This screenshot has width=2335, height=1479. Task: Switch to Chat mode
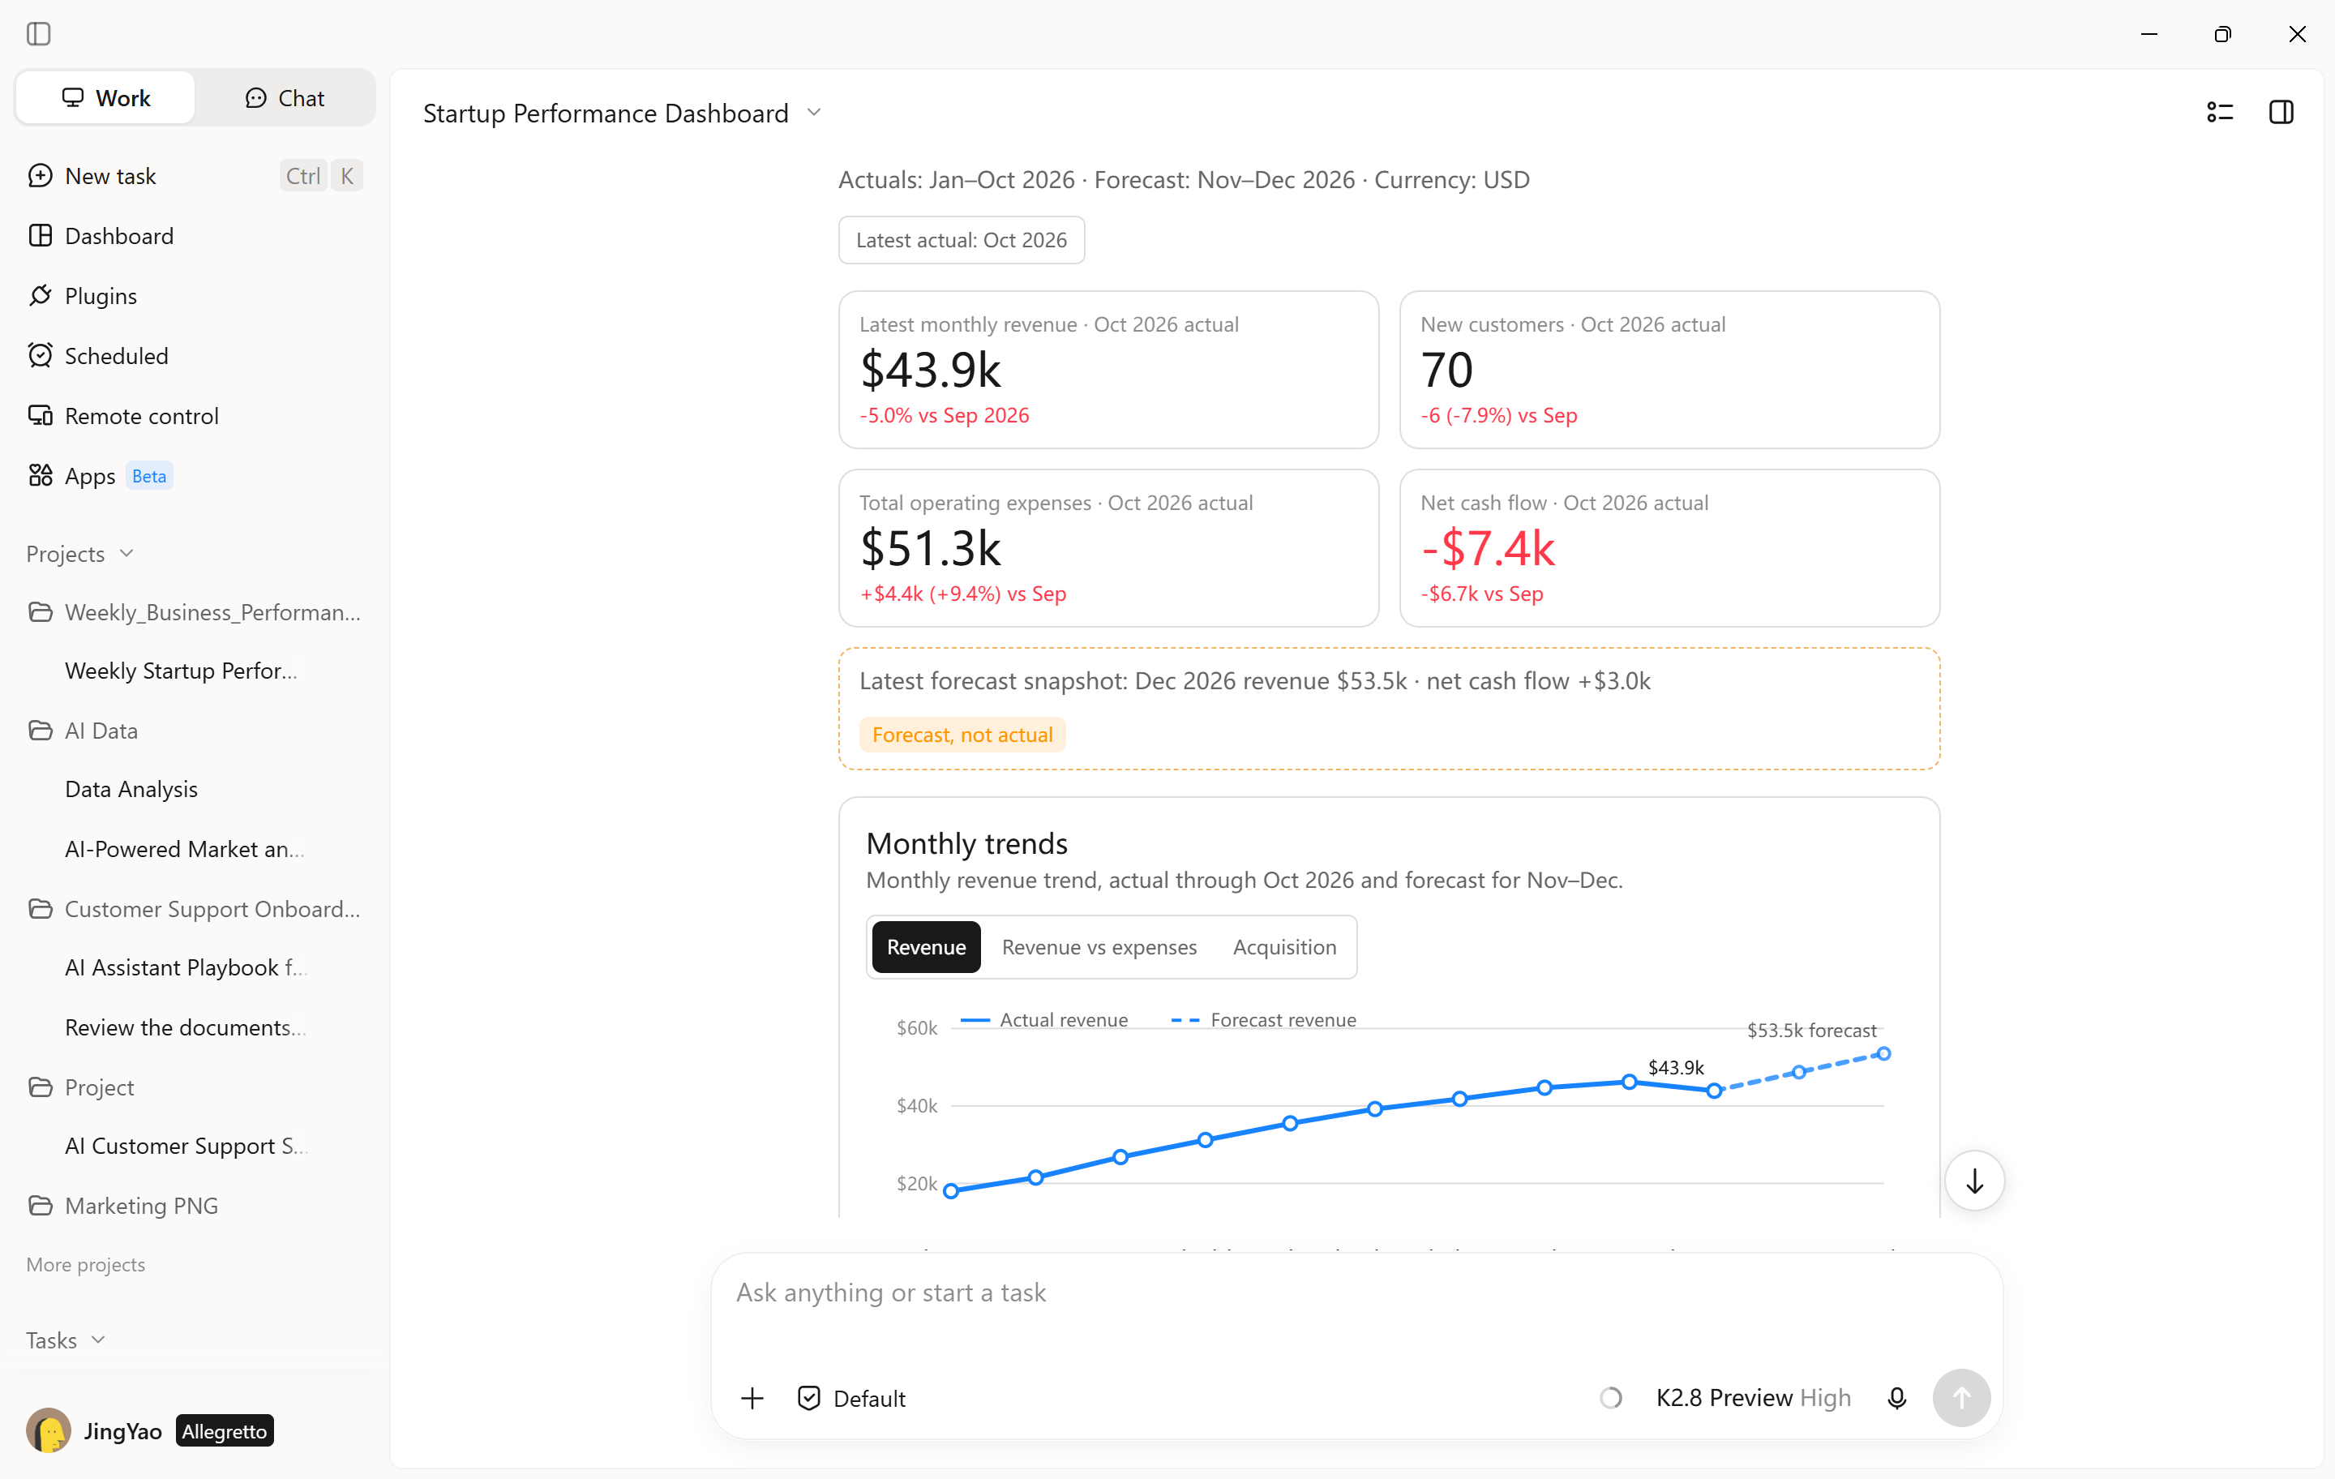click(284, 98)
